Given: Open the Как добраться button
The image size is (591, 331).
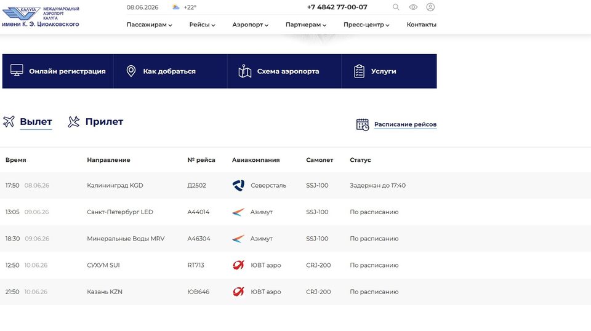Looking at the screenshot, I should (171, 71).
